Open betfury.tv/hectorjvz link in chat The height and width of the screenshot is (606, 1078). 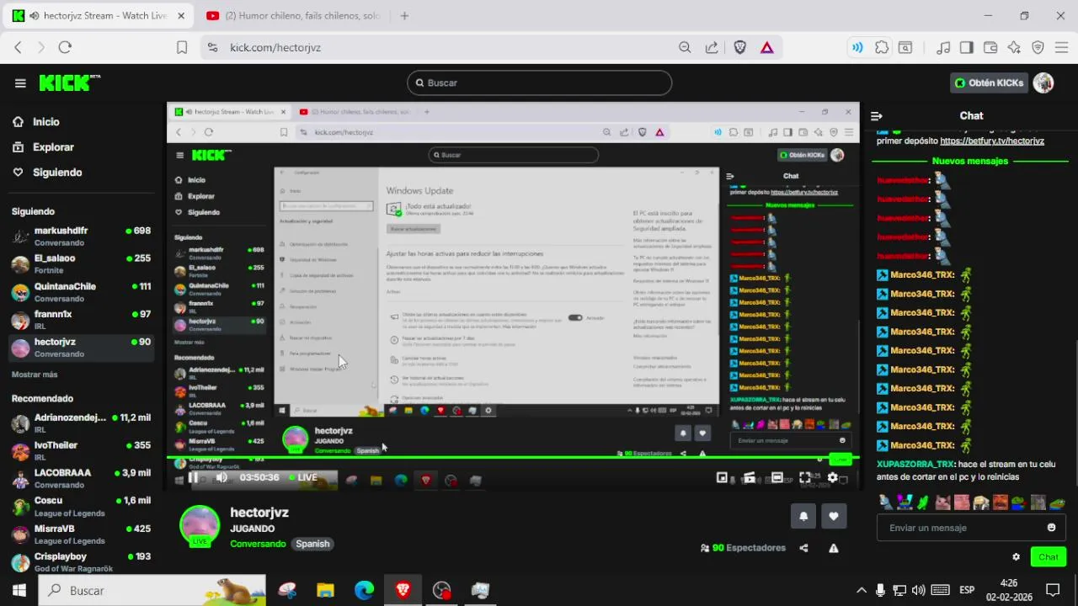[992, 141]
